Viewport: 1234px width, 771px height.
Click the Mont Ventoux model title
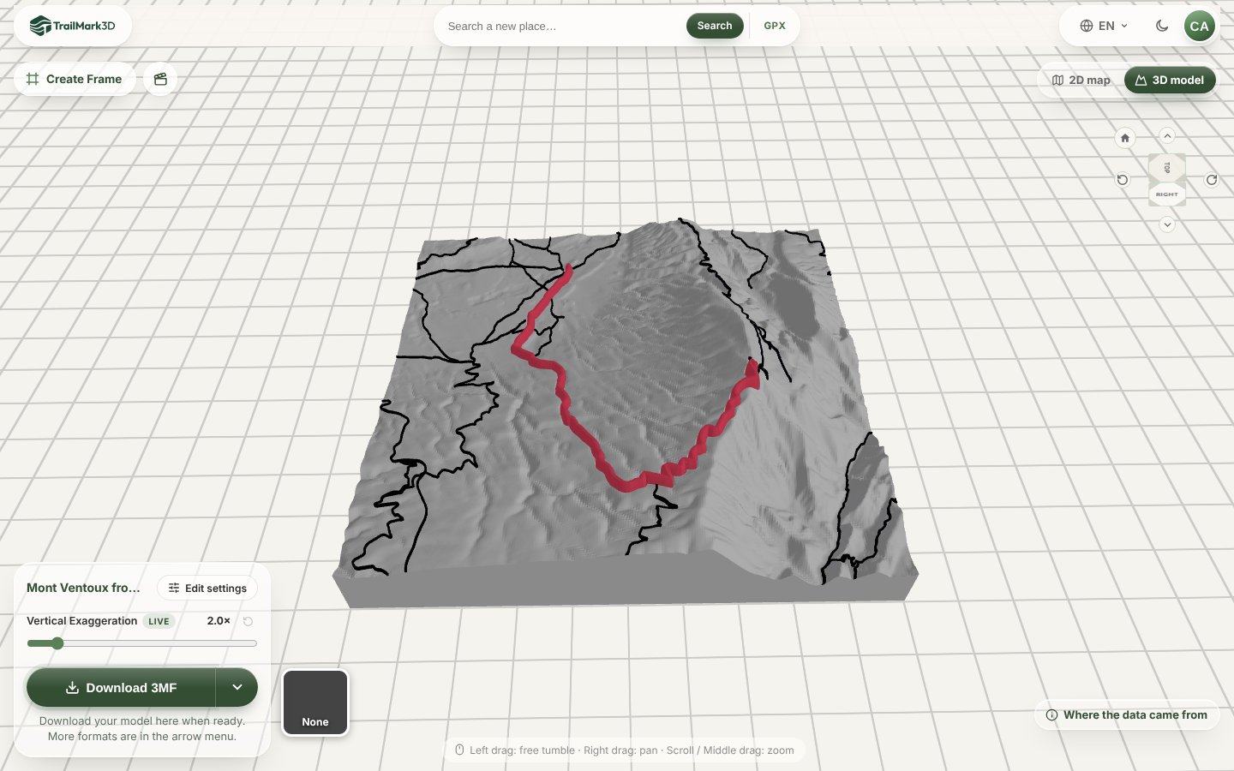point(83,588)
